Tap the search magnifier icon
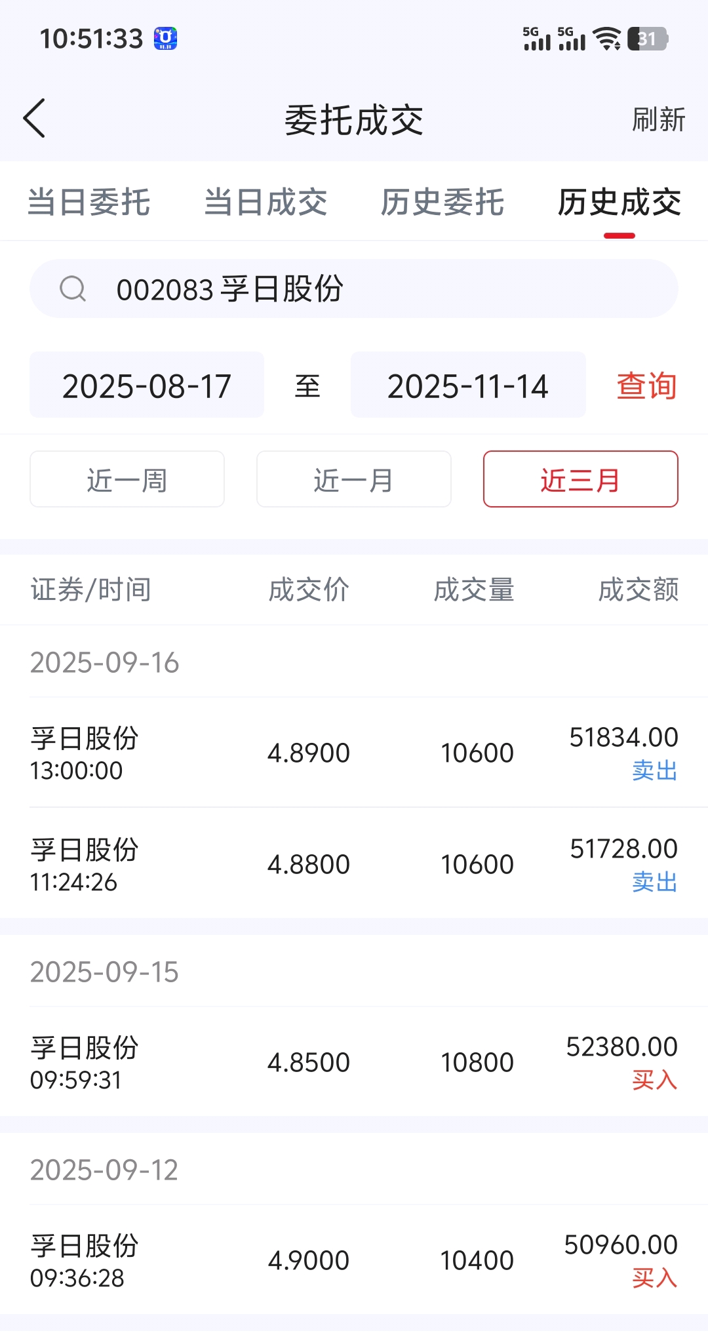This screenshot has width=708, height=1333. pos(73,288)
